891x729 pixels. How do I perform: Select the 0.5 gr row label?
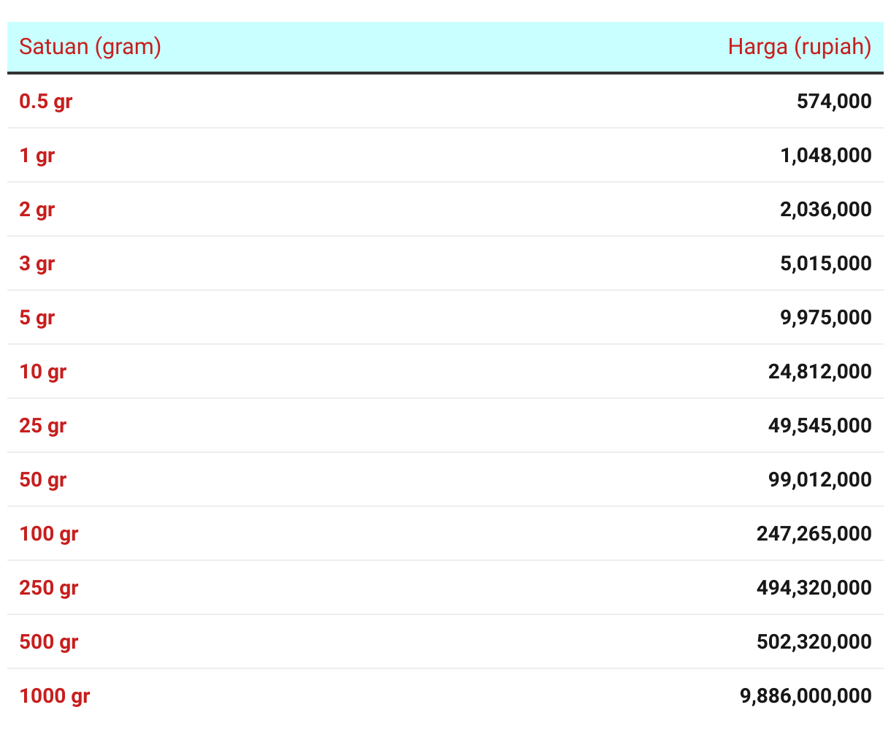coord(46,102)
